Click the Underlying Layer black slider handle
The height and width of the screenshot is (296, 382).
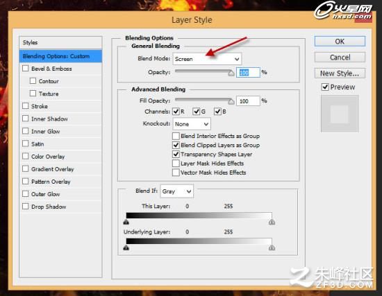126,247
